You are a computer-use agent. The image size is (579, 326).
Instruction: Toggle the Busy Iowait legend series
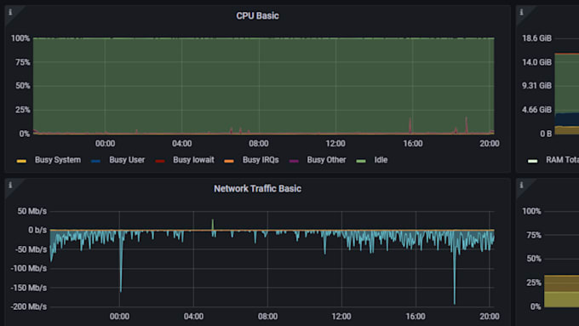[x=193, y=160]
